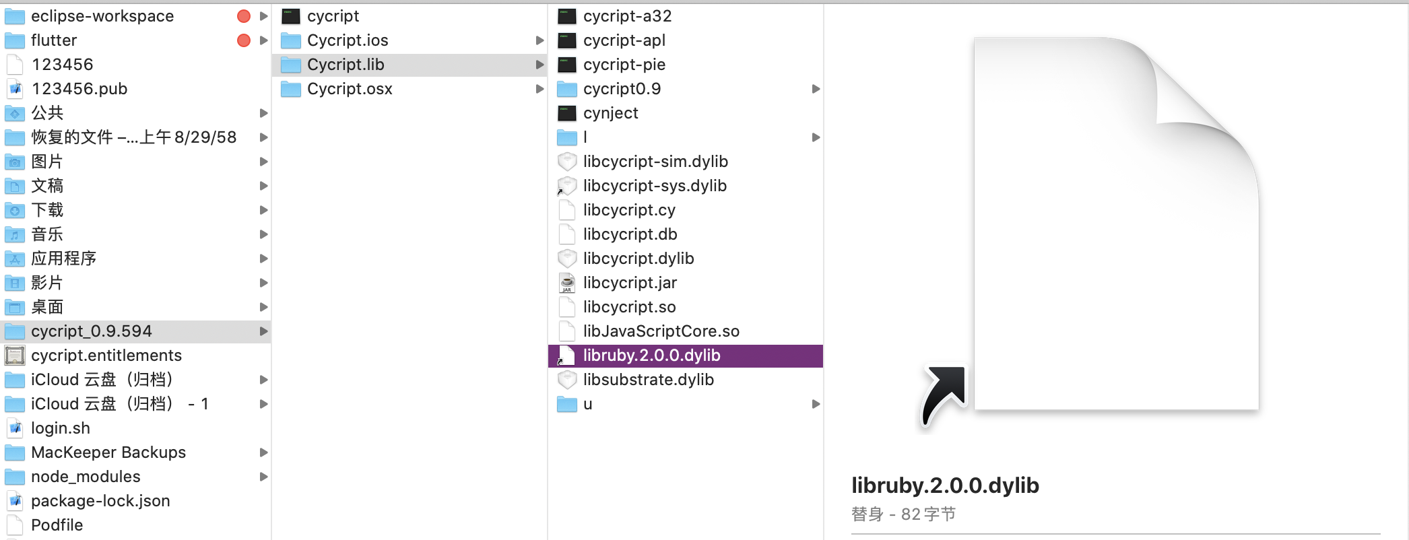Viewport: 1409px width, 540px height.
Task: Select the first iCloud 云盘（归档）folder
Action: coord(135,380)
